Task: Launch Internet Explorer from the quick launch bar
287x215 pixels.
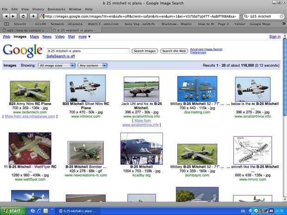Action: (39, 211)
